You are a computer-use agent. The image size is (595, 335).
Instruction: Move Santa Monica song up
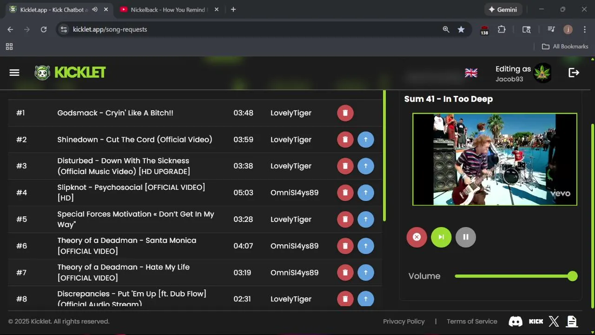tap(366, 246)
